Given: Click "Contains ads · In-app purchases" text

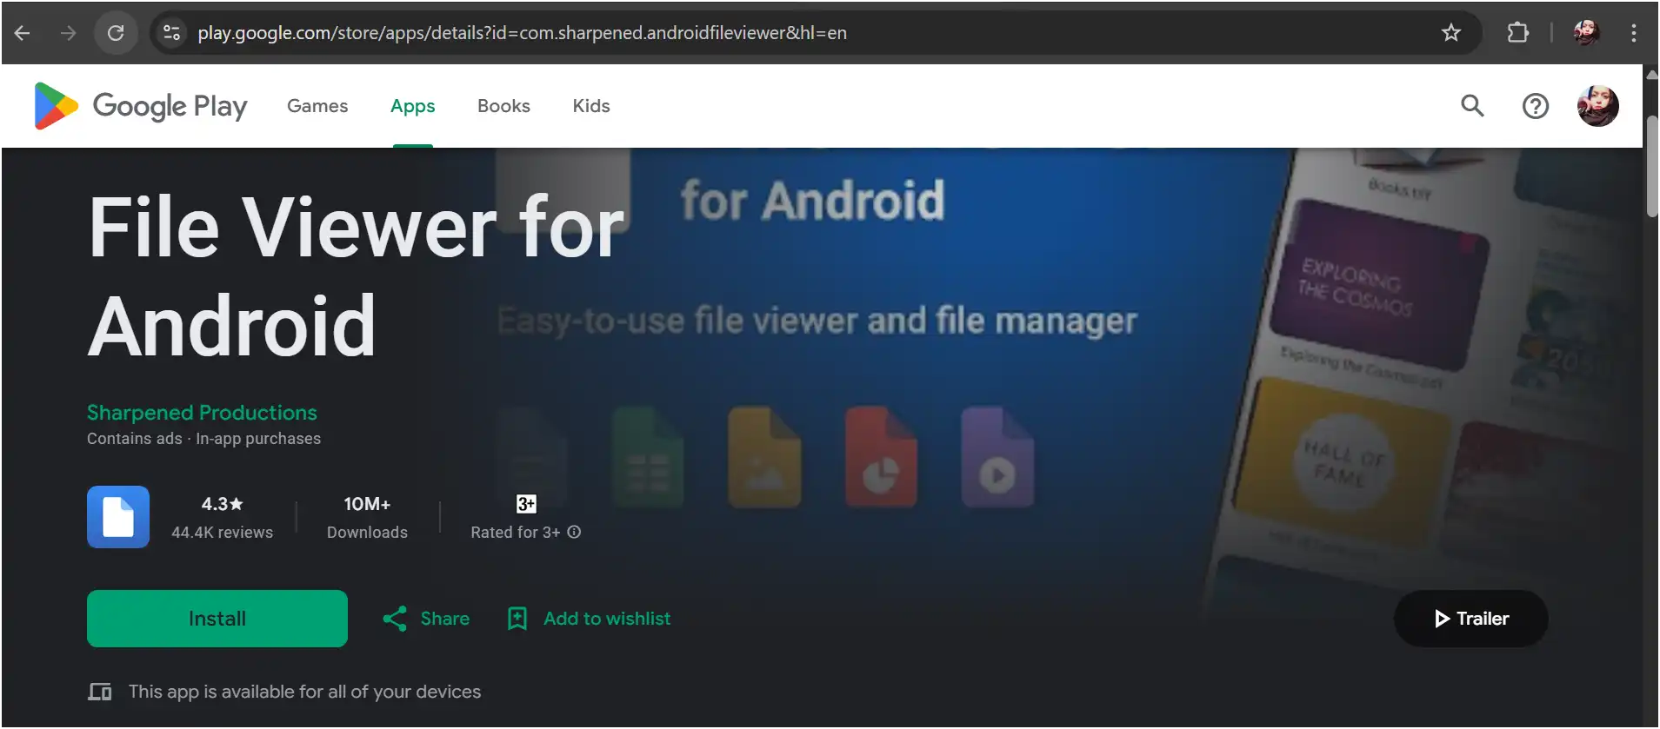Looking at the screenshot, I should tap(203, 439).
